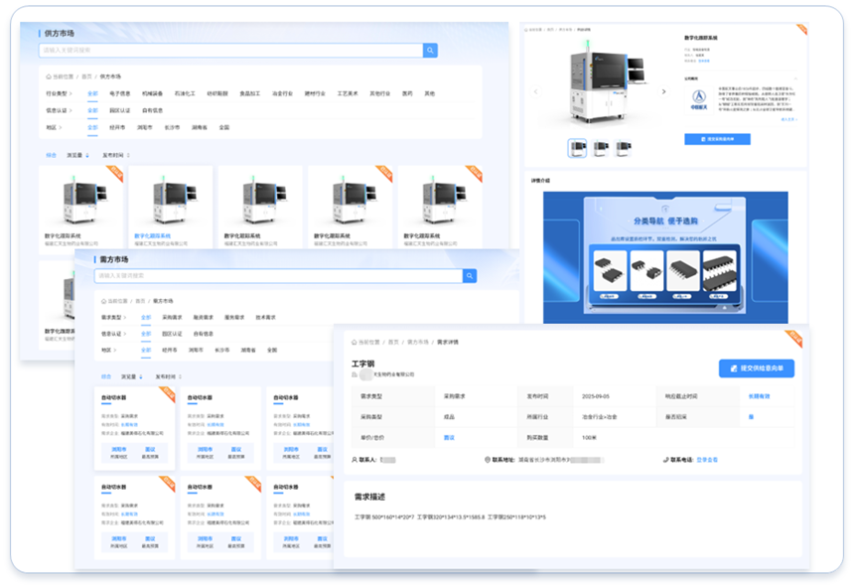Image resolution: width=854 pixels, height=588 pixels.
Task: Select 园区认证 filter in 供方市场
Action: pos(120,110)
